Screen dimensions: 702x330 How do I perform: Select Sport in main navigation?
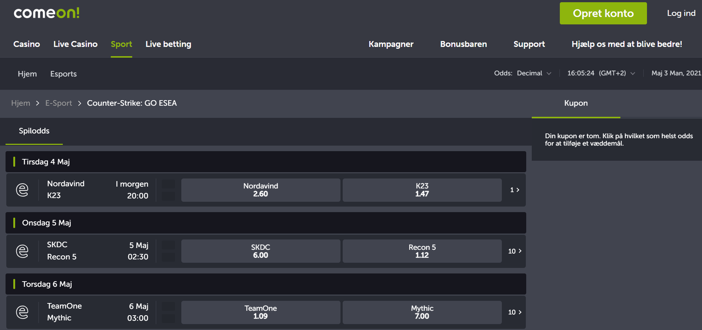121,44
